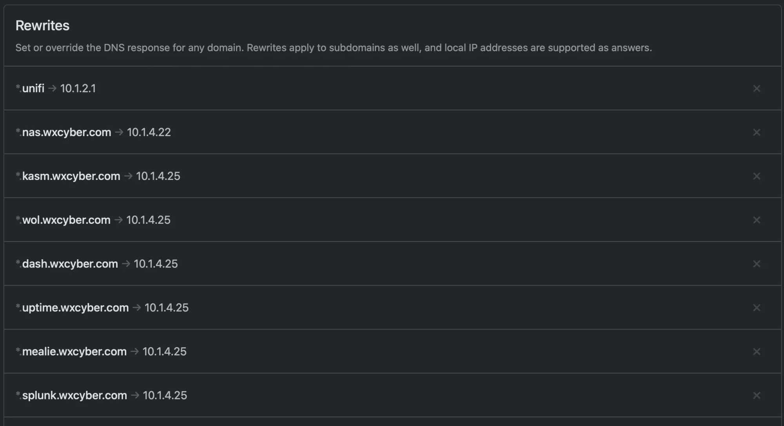
Task: Click the IP address 10.1.4.25 input field
Action: (x=158, y=176)
